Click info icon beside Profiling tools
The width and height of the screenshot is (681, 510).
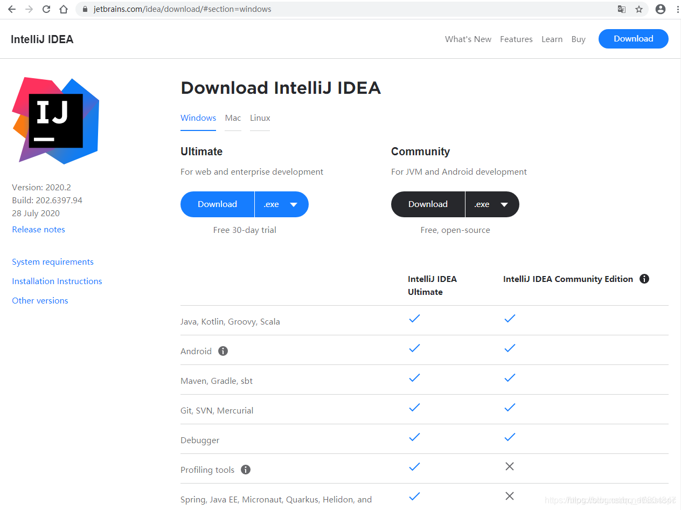[x=246, y=470]
